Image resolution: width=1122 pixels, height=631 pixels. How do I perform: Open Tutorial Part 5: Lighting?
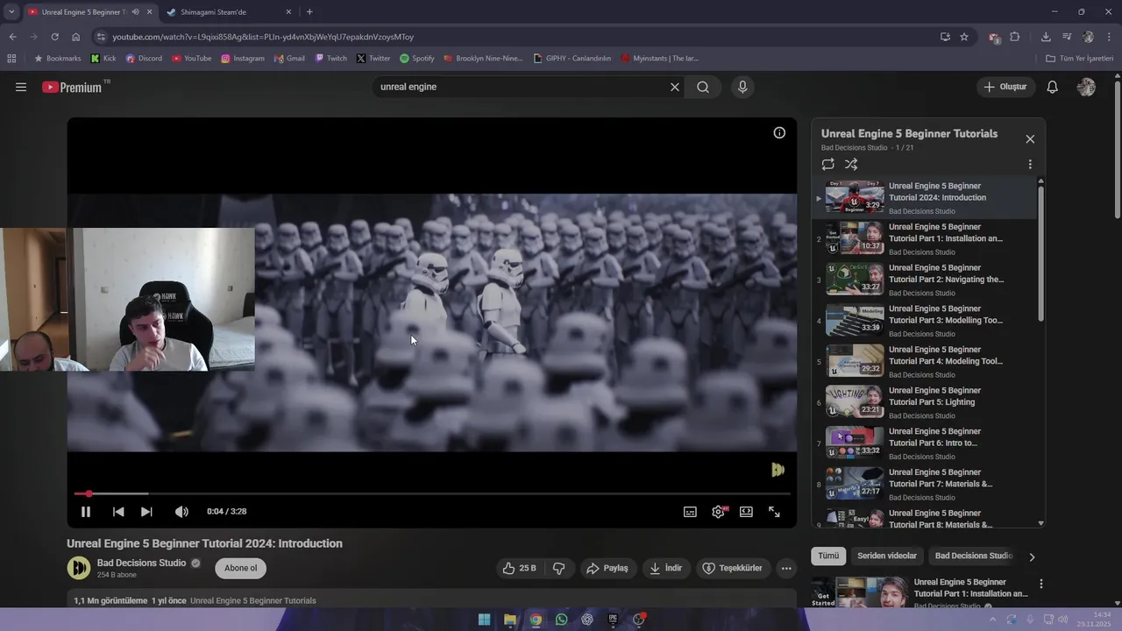[925, 402]
